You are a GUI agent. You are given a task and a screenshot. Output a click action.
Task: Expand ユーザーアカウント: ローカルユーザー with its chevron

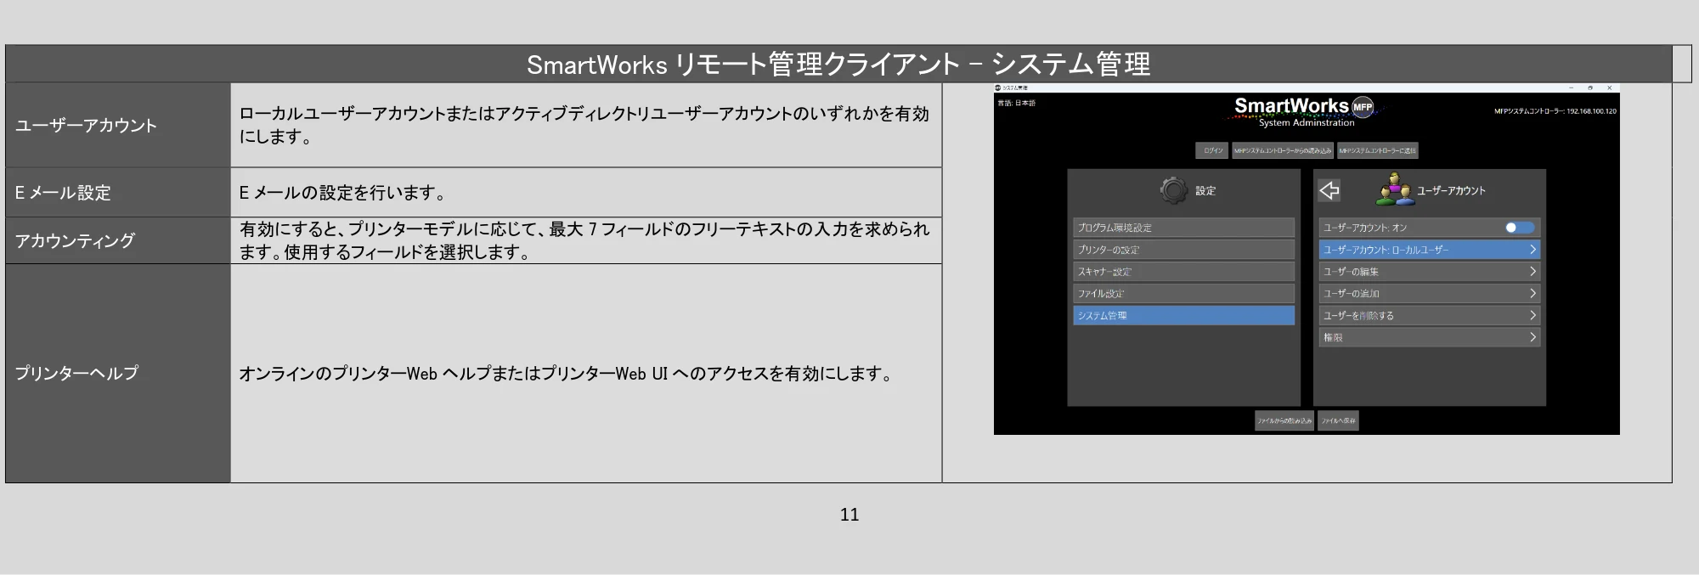1532,250
